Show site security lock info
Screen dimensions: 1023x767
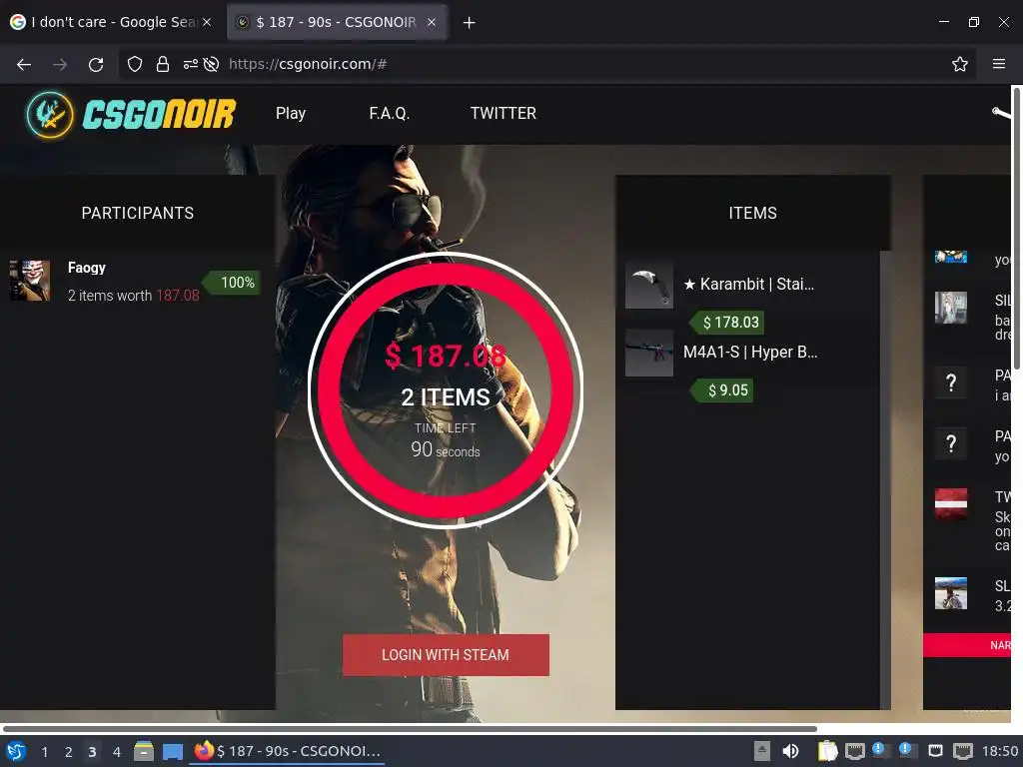(x=163, y=64)
